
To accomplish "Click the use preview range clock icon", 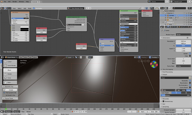I will pyautogui.click(x=138, y=112).
